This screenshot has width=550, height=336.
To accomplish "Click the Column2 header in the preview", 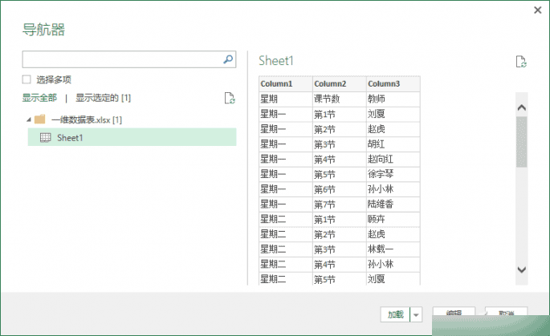I will tap(330, 83).
